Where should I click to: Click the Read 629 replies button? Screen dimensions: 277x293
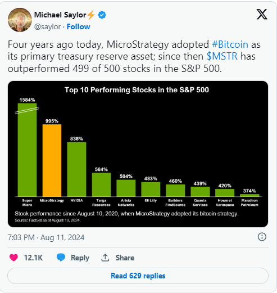[138, 276]
